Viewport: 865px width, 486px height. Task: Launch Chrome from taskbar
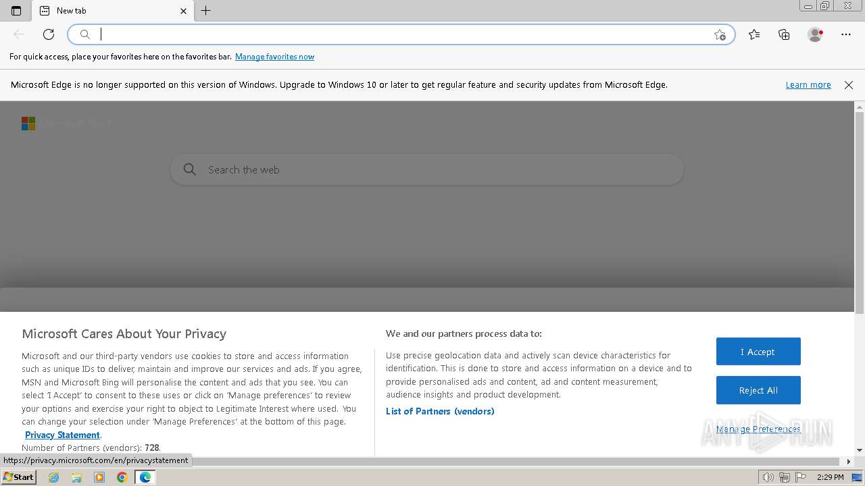coord(122,477)
